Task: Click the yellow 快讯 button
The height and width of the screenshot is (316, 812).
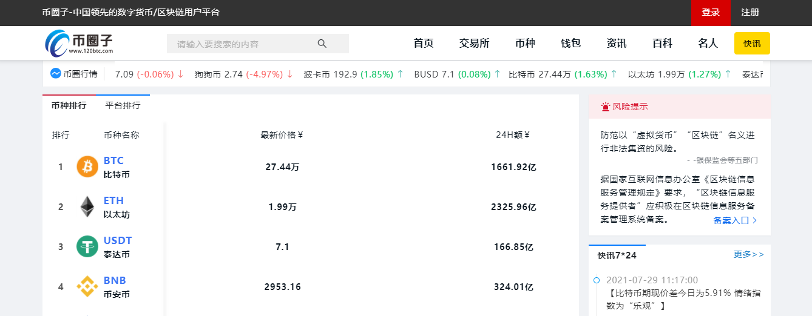Action: 752,44
